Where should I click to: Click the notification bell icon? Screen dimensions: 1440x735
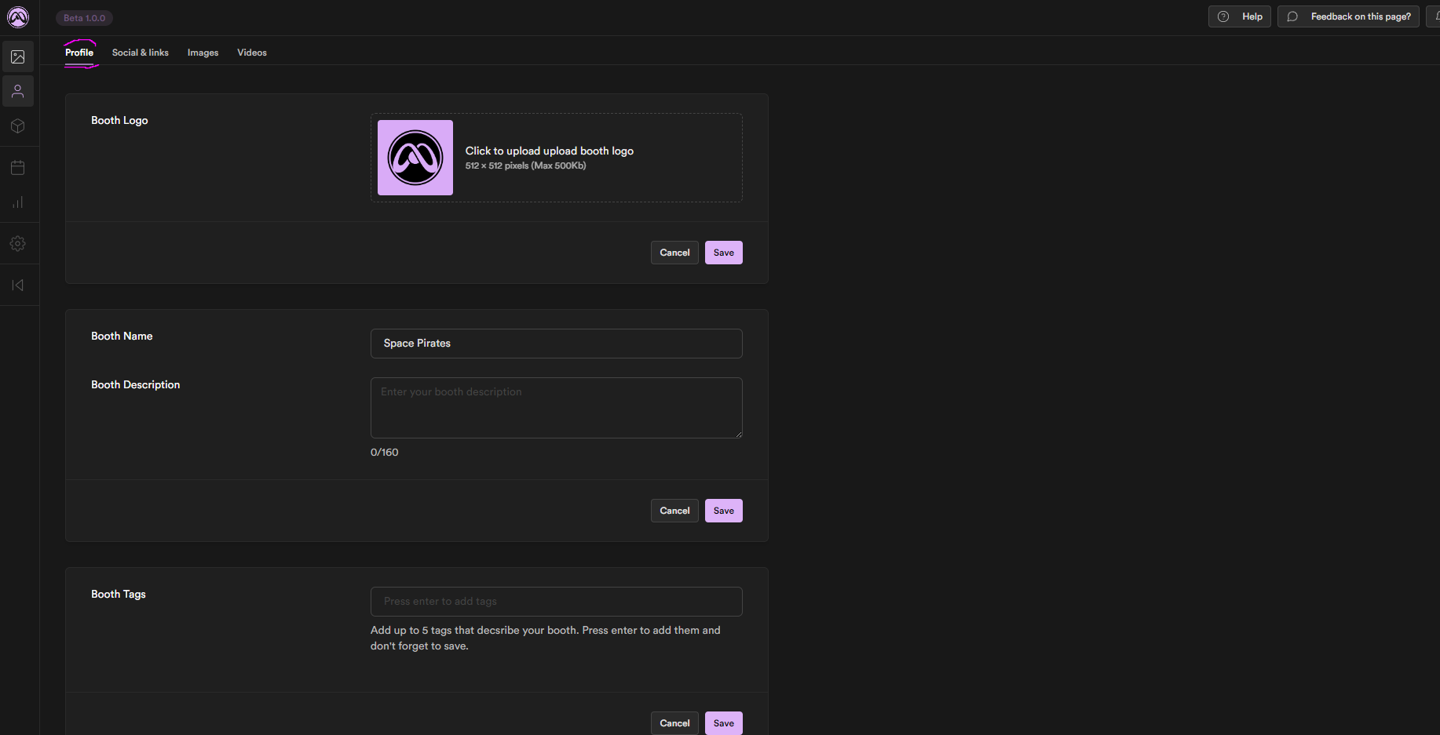(1435, 16)
